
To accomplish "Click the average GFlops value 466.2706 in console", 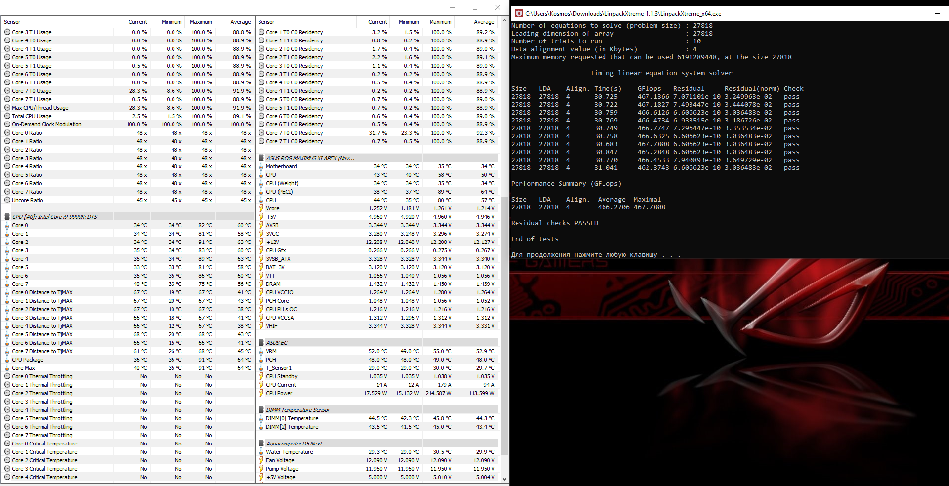I will point(613,207).
